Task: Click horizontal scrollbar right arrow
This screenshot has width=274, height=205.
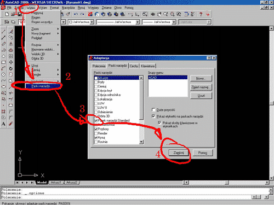Action: pyautogui.click(x=267, y=183)
